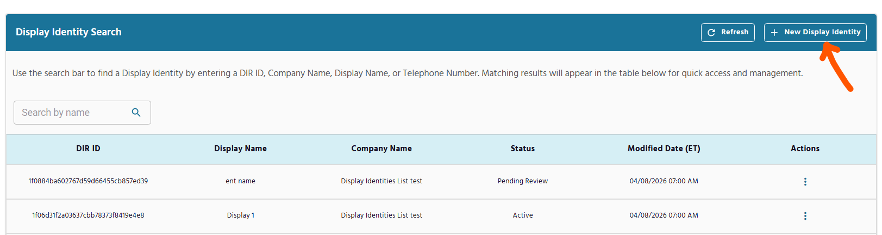Sort by Modified Date (ET) header

664,149
